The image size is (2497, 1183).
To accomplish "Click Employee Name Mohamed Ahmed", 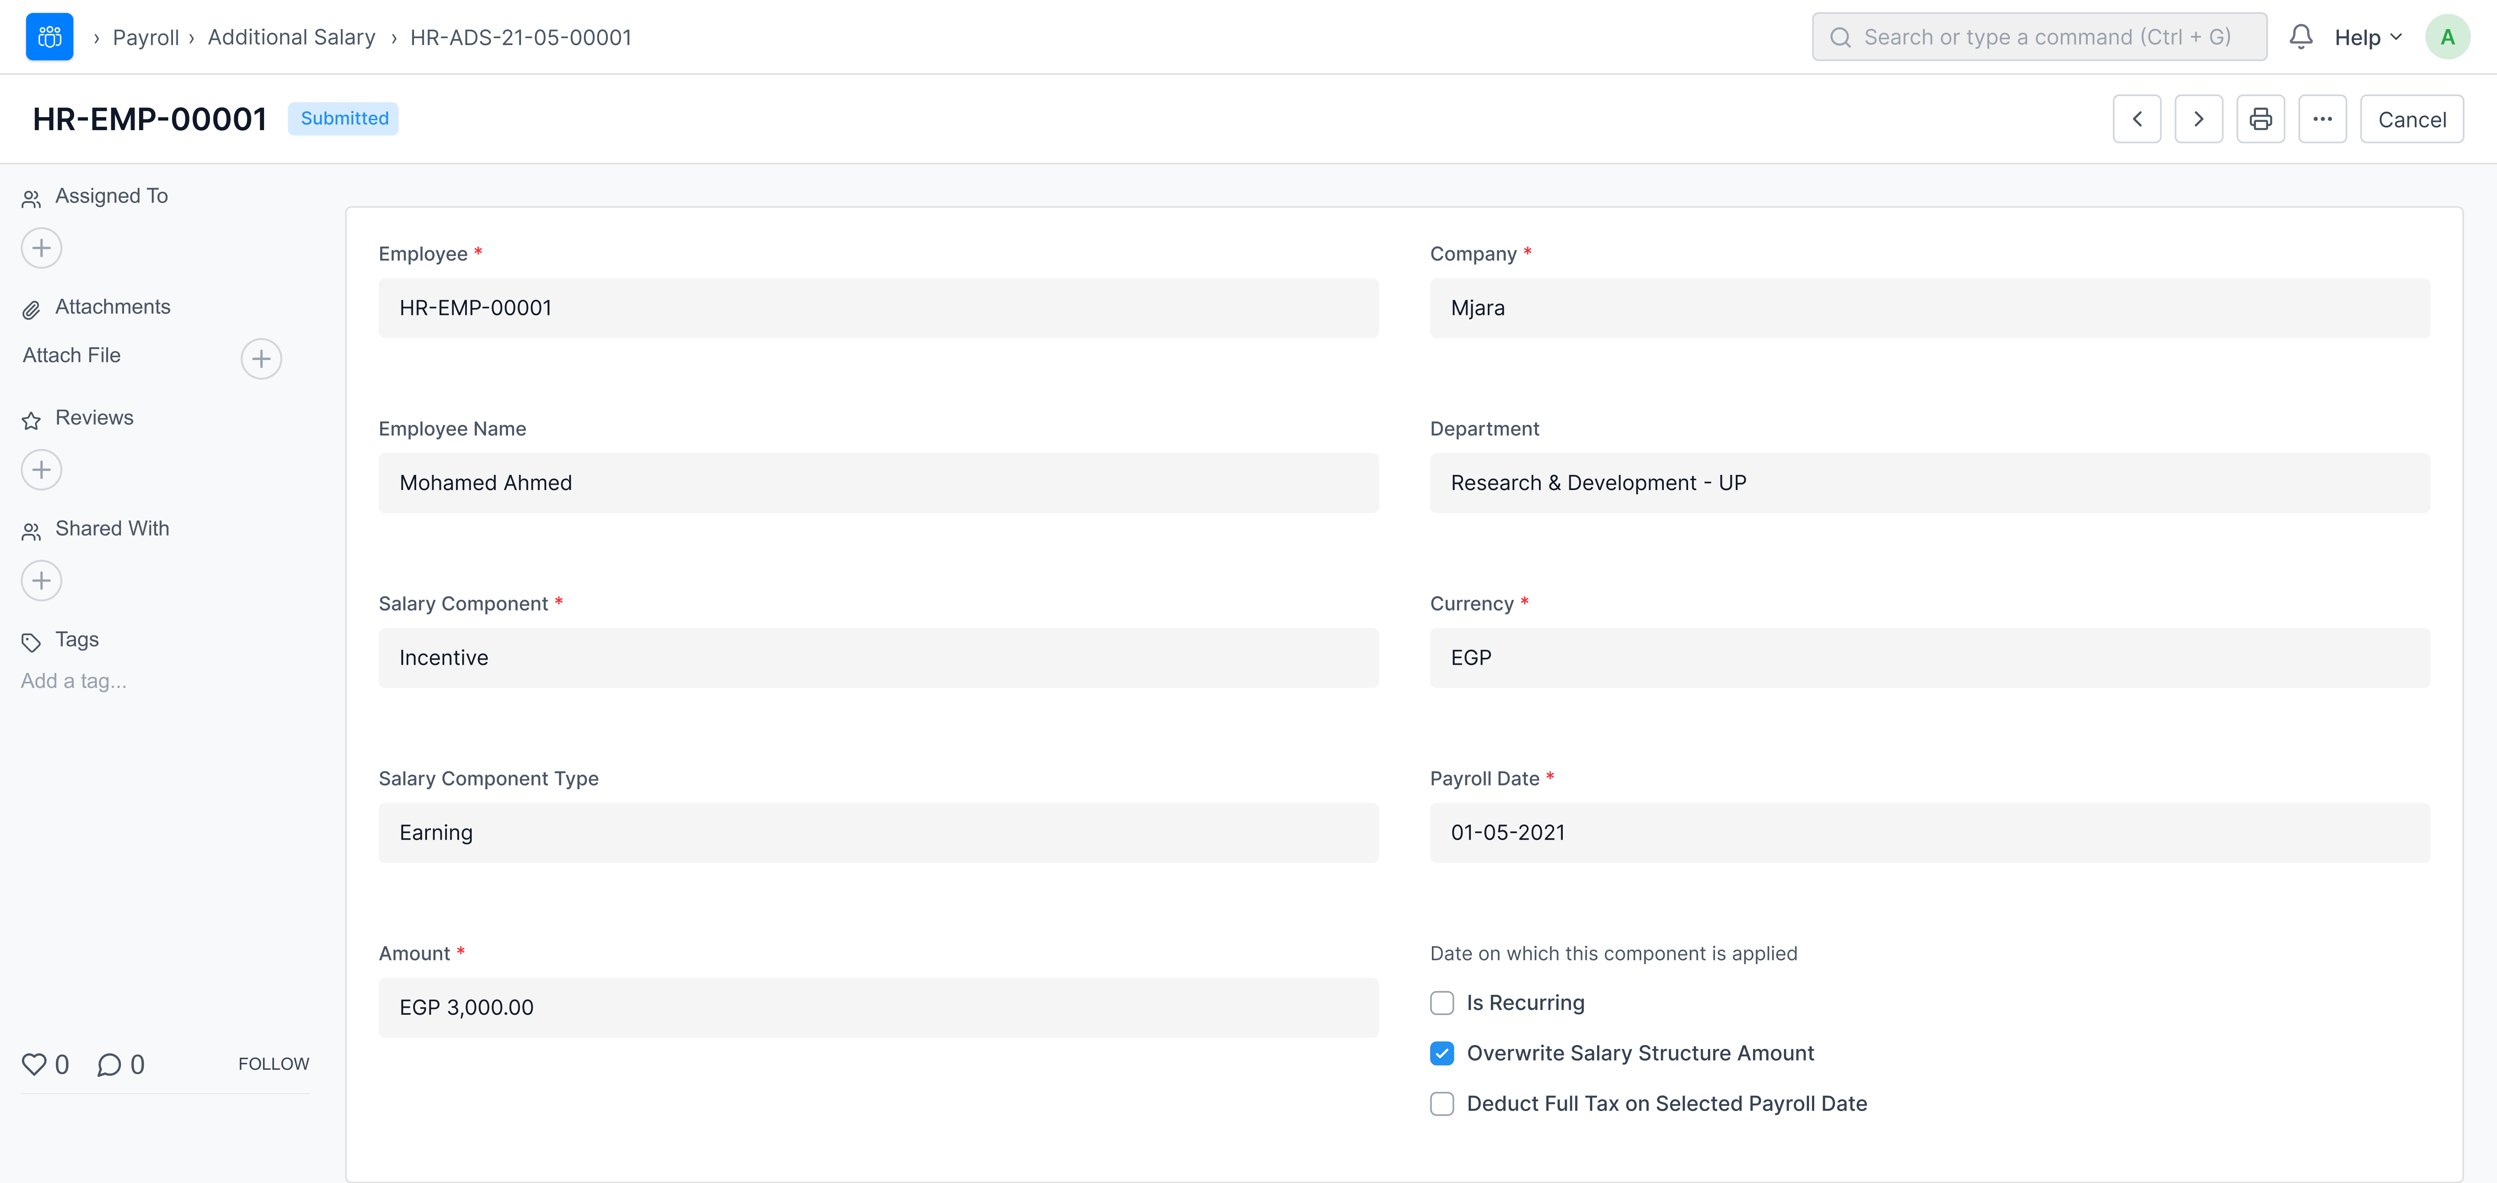I will point(878,483).
